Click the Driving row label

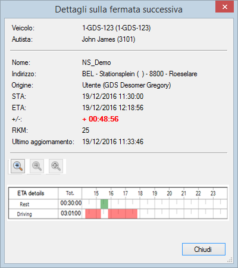click(x=24, y=214)
